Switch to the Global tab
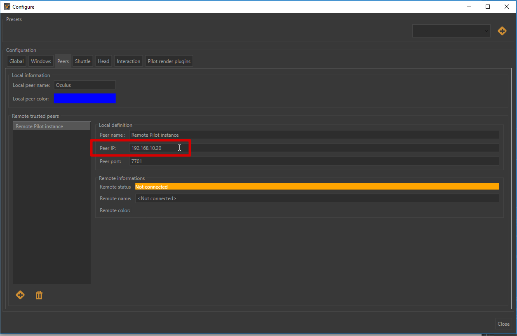 coord(16,61)
